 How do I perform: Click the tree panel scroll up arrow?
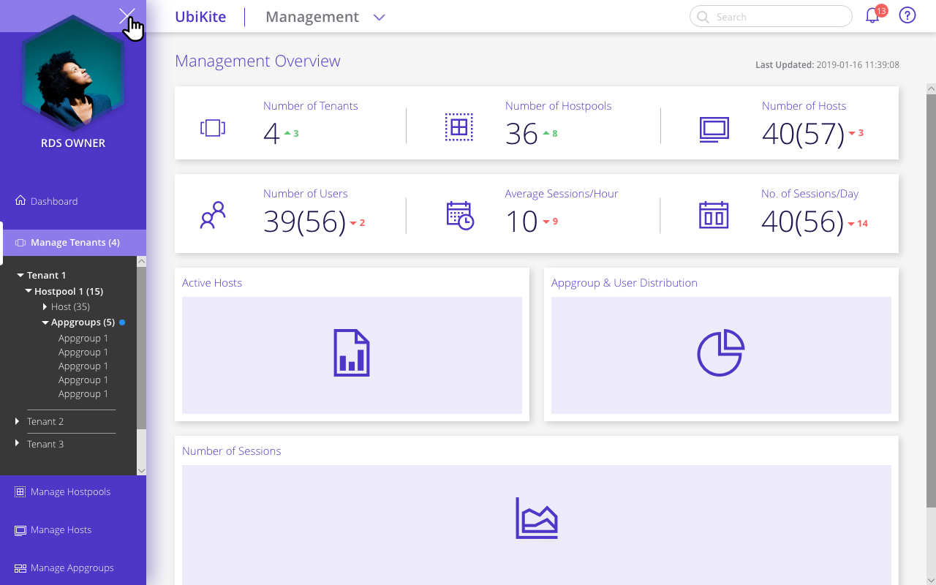[x=141, y=261]
